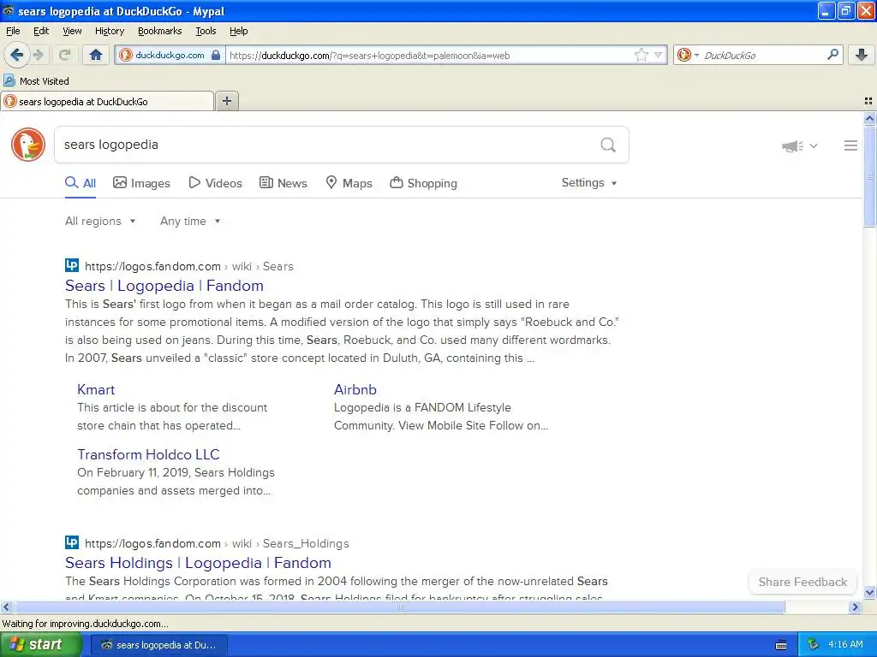
Task: Open the home page via house icon
Action: 96,55
